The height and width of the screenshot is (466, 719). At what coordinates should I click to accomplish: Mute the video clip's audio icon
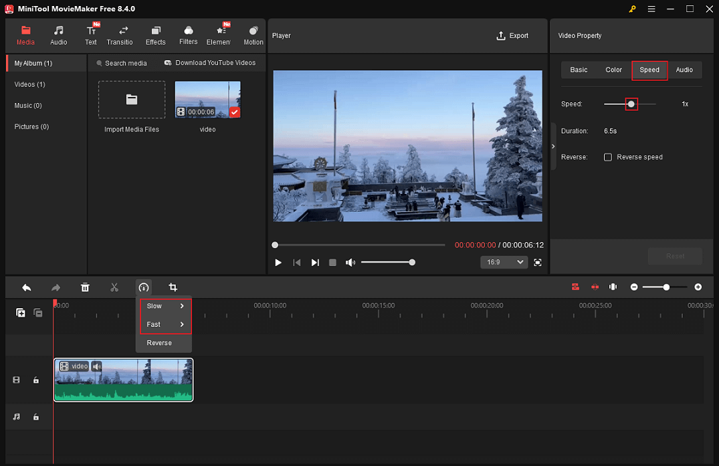(x=97, y=366)
